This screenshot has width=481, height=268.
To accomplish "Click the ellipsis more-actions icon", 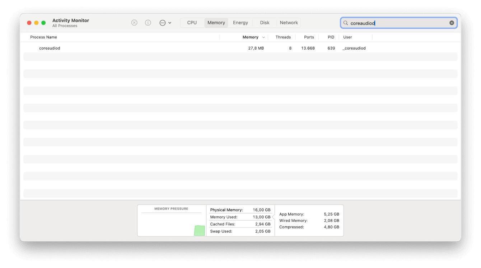I will (x=163, y=23).
